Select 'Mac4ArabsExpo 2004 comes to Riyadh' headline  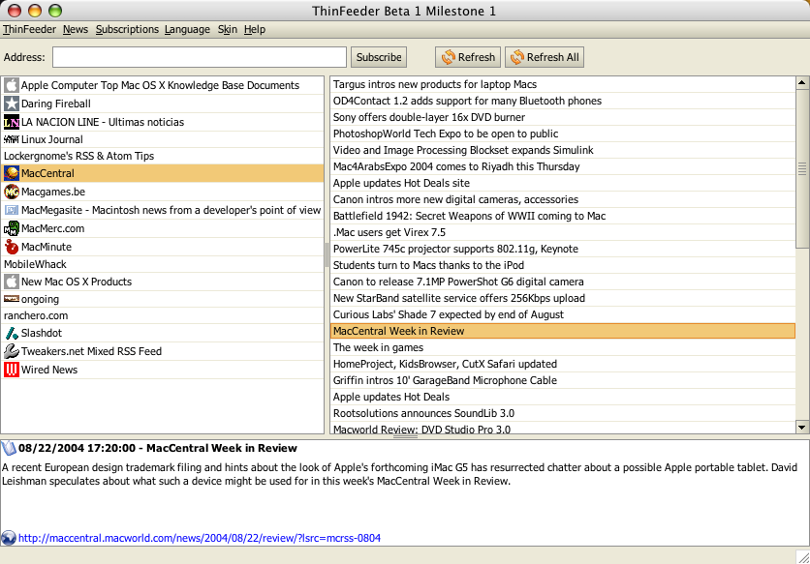(563, 166)
